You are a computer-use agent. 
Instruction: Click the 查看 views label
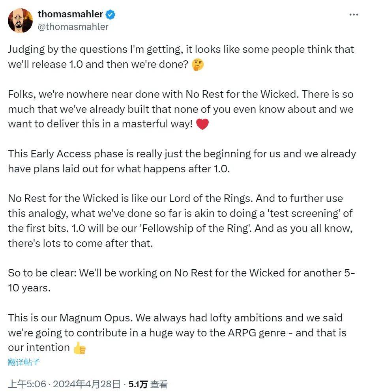[159, 384]
